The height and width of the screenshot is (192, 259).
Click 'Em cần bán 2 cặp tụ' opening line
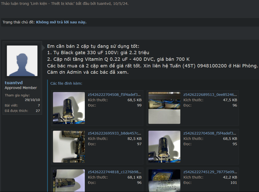(x=93, y=46)
